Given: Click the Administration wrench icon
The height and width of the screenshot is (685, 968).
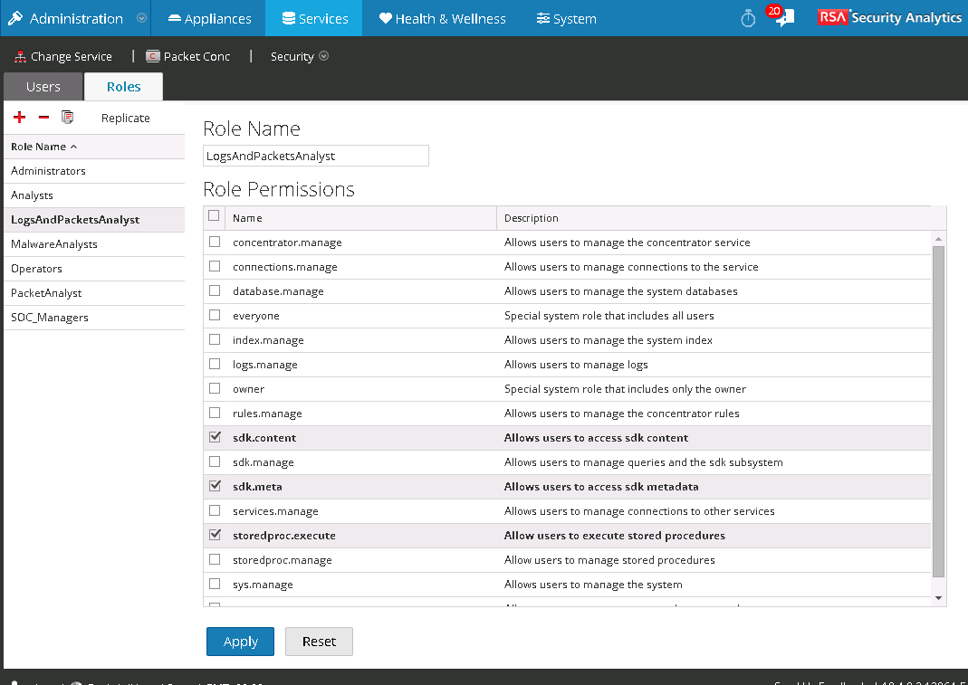Looking at the screenshot, I should (x=14, y=18).
